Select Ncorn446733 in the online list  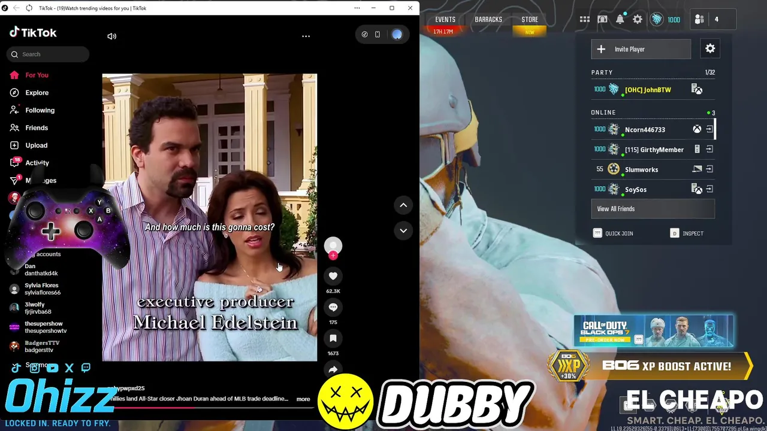tap(653, 129)
